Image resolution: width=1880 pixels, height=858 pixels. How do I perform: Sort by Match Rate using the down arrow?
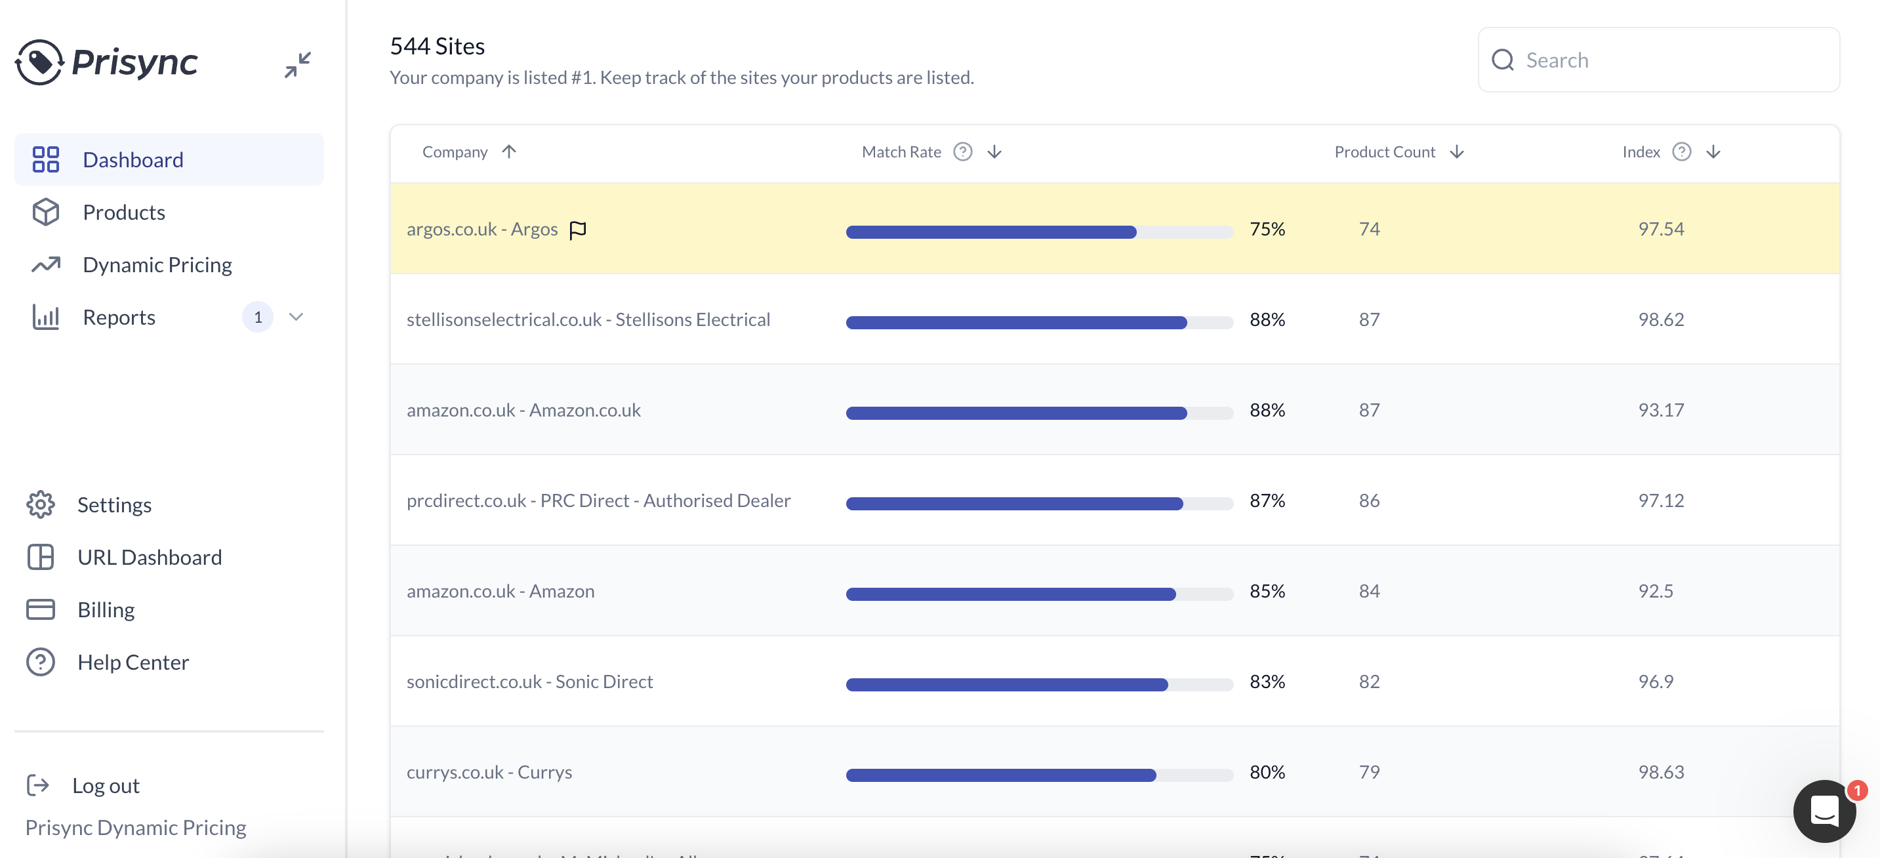pos(994,152)
